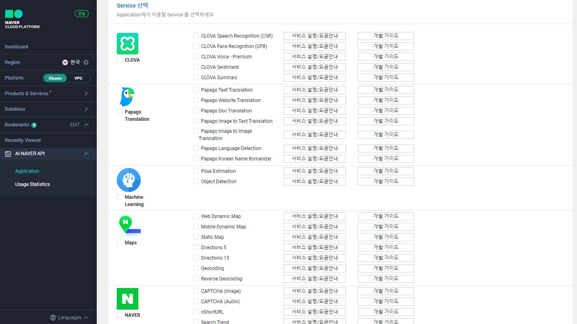Open the Application submenu item
The height and width of the screenshot is (324, 577).
point(27,171)
